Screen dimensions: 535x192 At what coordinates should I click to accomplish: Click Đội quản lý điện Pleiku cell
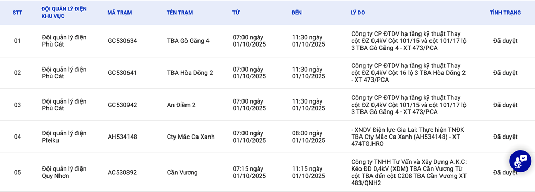point(64,137)
